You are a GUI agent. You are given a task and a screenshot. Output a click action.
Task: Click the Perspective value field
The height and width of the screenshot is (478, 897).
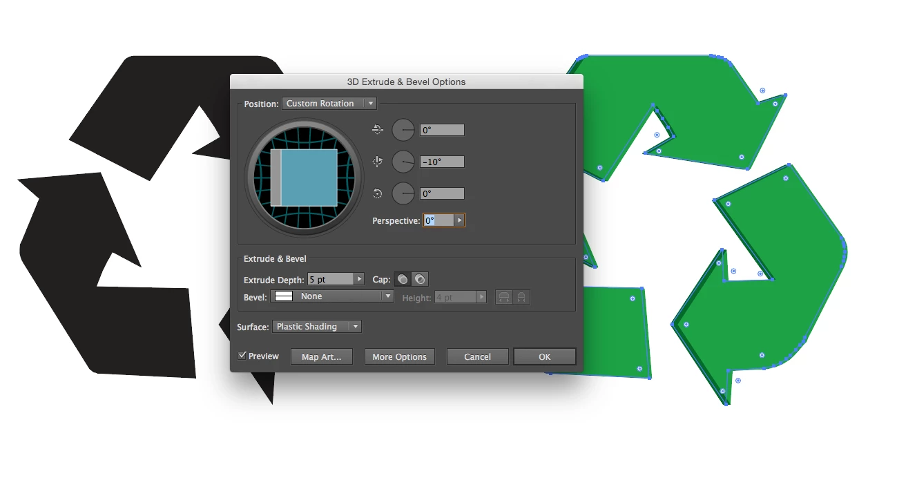coord(439,220)
